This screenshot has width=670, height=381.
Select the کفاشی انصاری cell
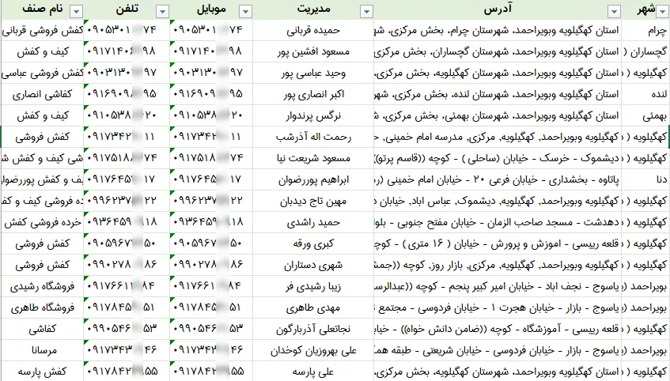(x=42, y=94)
